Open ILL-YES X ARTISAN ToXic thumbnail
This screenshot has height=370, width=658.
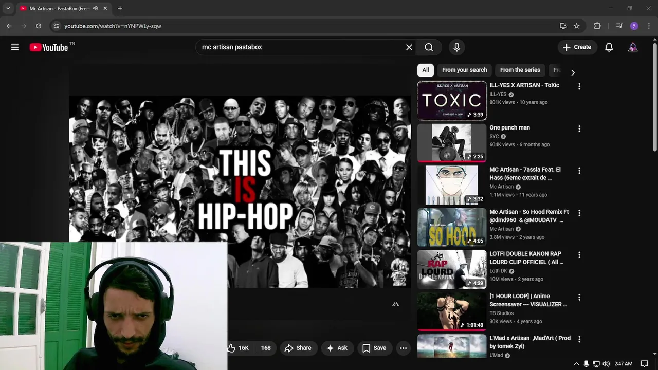(452, 101)
